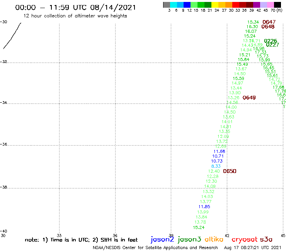The width and height of the screenshot is (286, 251).
Task: Click the note 'Time is in UTC; SWH is in feet'
Action: 81,240
